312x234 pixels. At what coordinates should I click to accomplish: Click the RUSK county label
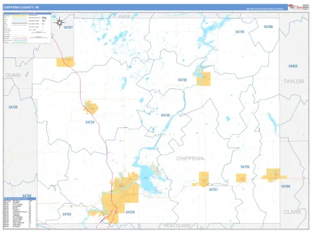click(x=125, y=16)
